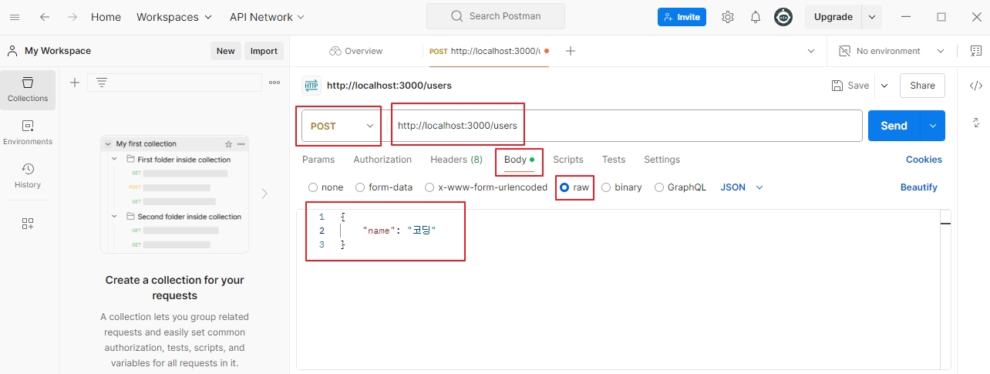Image resolution: width=990 pixels, height=374 pixels.
Task: Open the History sidebar icon
Action: coord(28,176)
